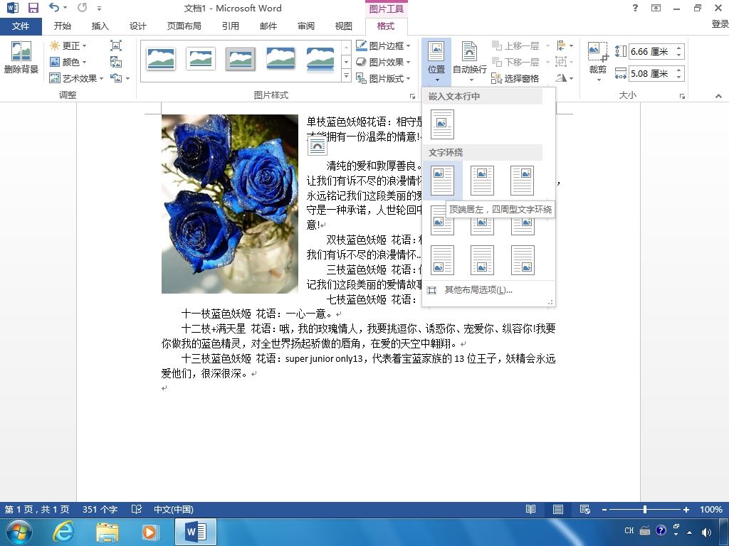Open the Wrap Text (自动换行) menu
The width and height of the screenshot is (729, 546).
470,62
